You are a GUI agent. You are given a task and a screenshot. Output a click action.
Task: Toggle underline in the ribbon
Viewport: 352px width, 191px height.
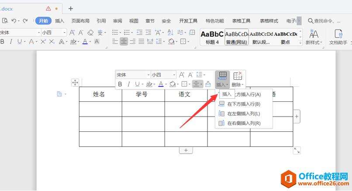20,42
